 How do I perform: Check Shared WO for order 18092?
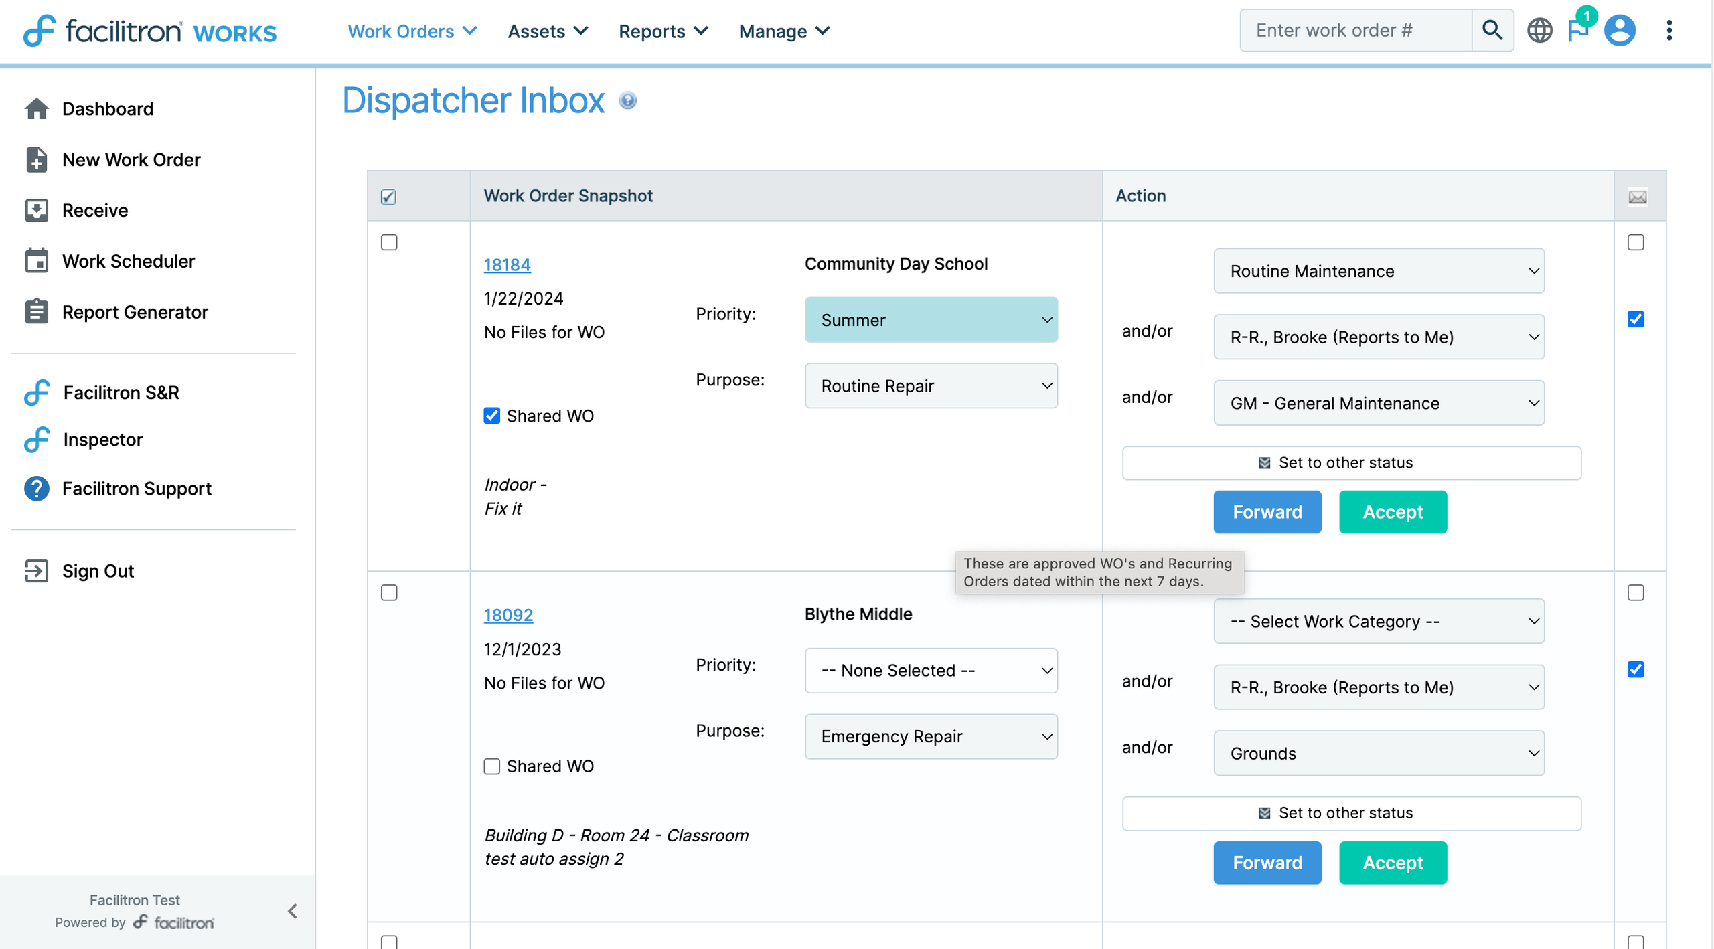pyautogui.click(x=492, y=766)
